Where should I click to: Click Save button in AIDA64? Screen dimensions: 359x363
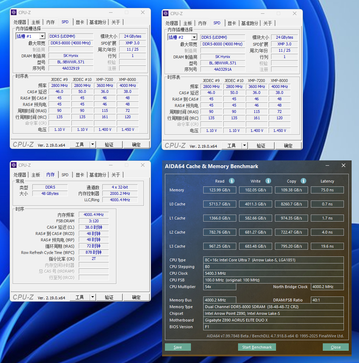(x=178, y=347)
